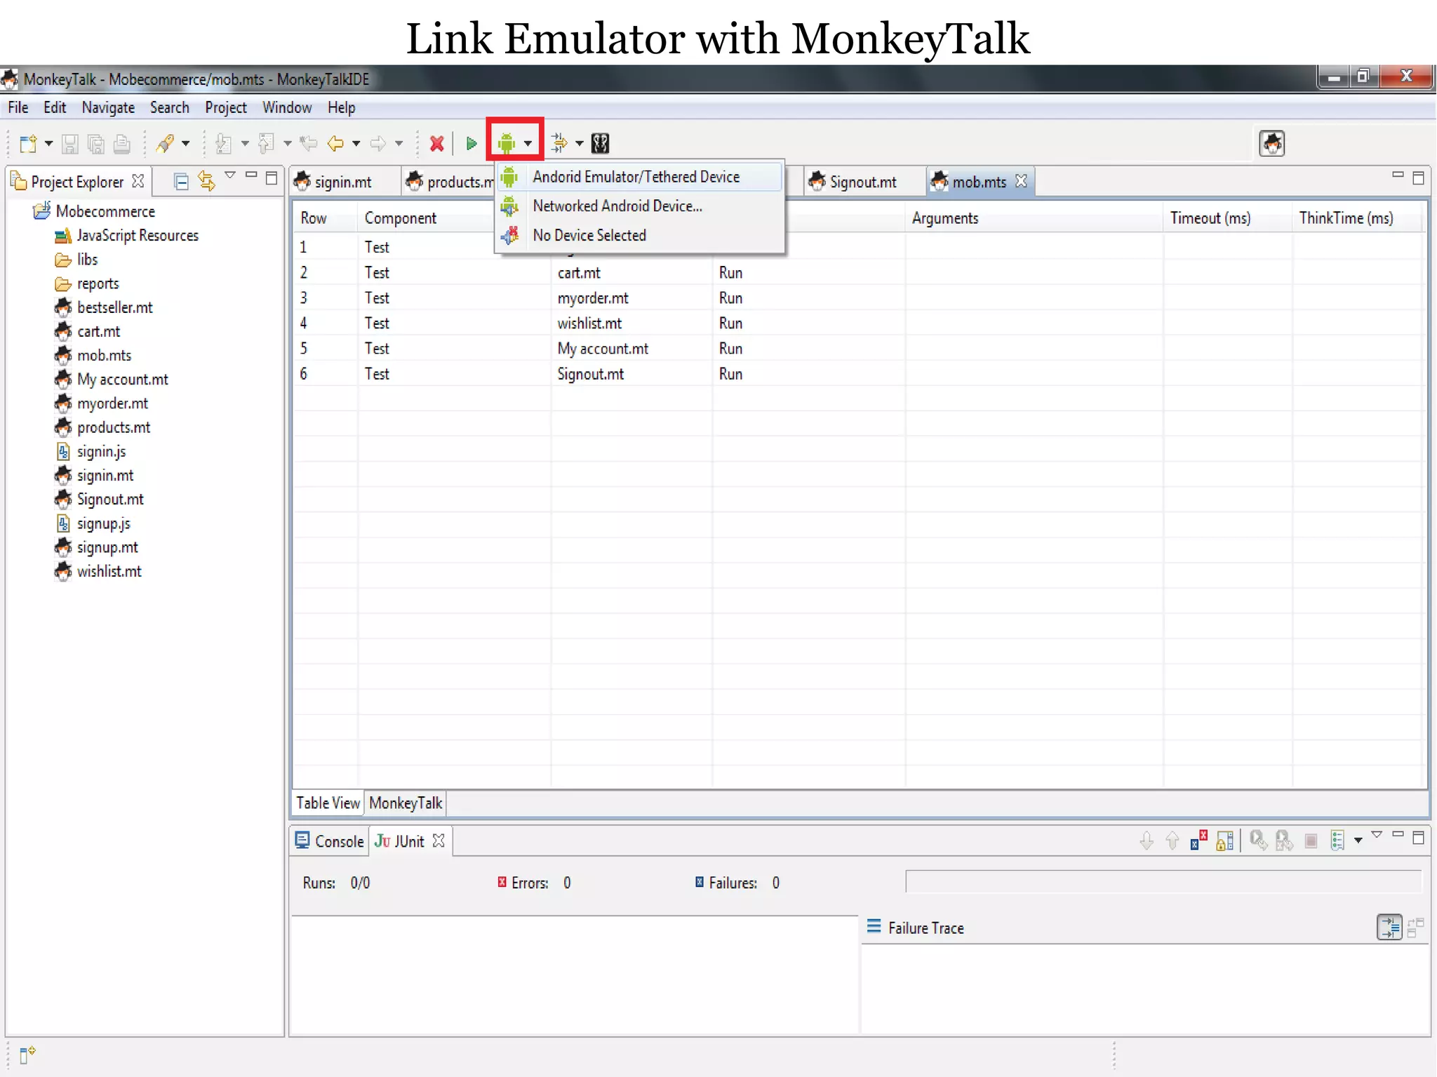The width and height of the screenshot is (1437, 1077).
Task: Open dropdown arrow next to New icon
Action: [x=48, y=144]
